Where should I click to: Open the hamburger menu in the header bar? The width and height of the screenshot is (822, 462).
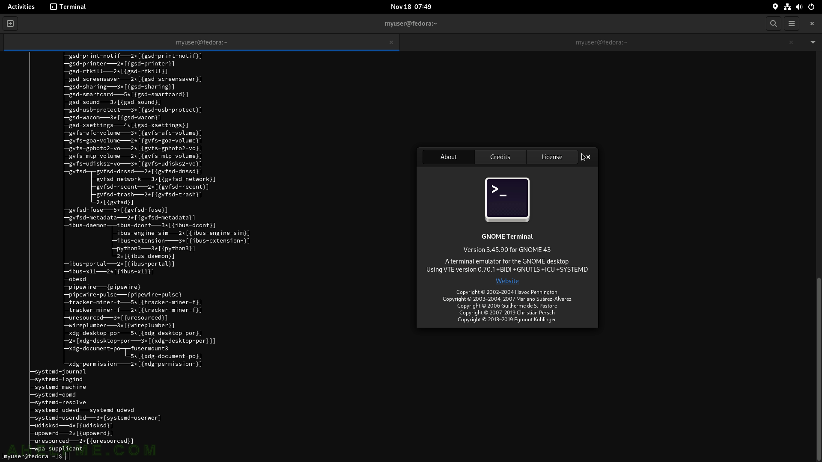point(791,24)
